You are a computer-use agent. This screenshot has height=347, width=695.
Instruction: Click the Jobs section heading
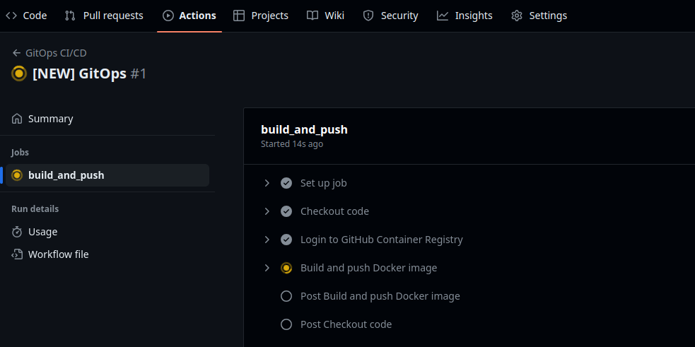pos(20,153)
